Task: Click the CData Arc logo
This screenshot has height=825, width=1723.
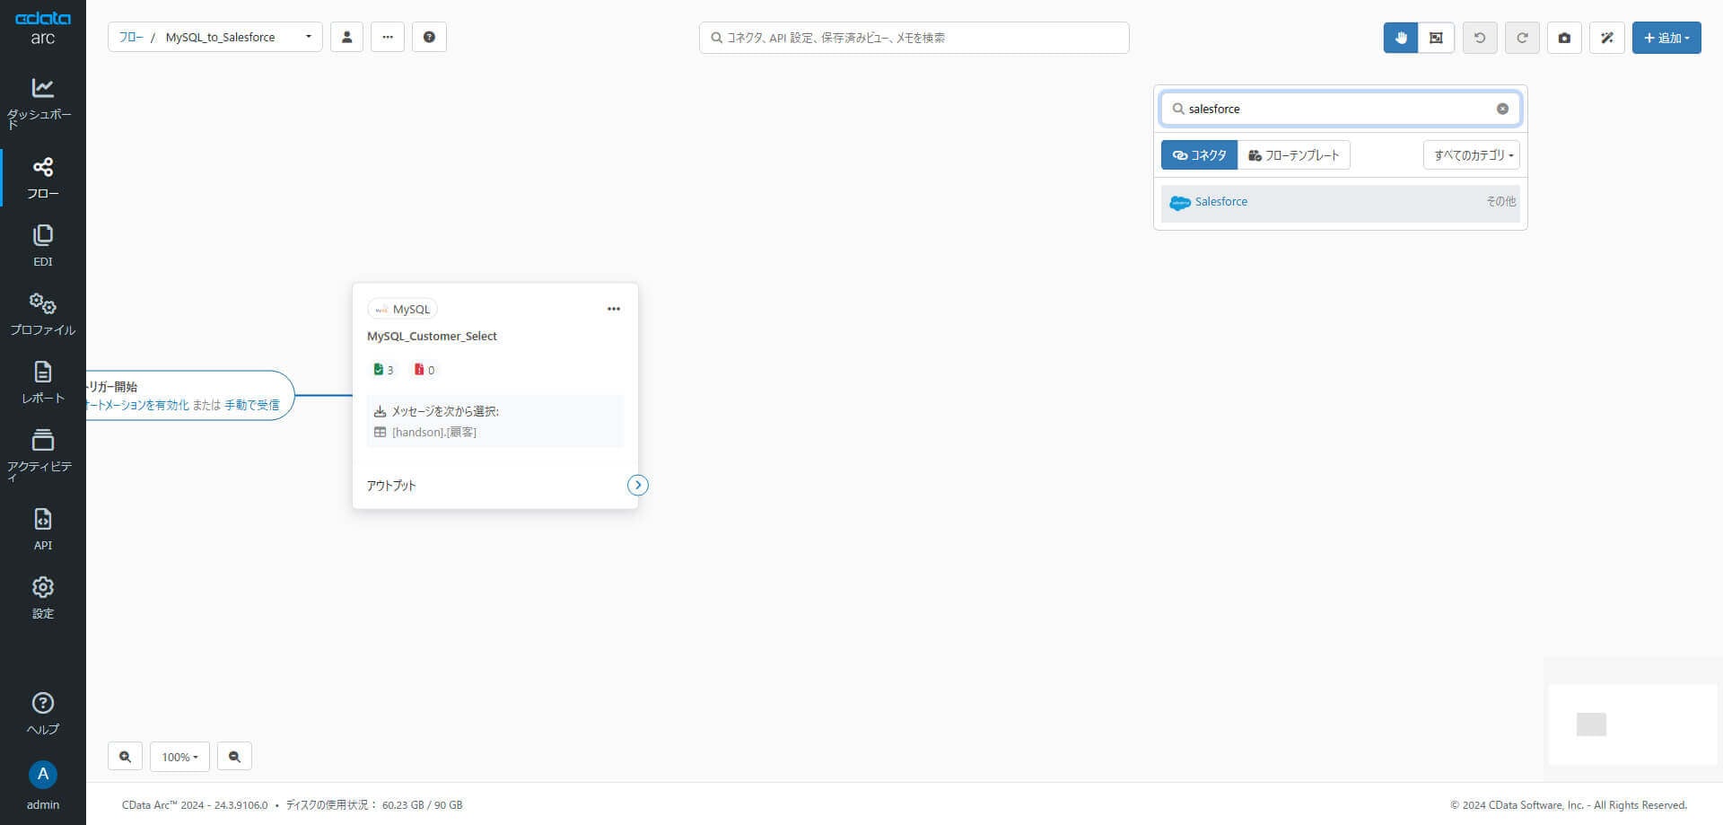Action: (x=42, y=29)
